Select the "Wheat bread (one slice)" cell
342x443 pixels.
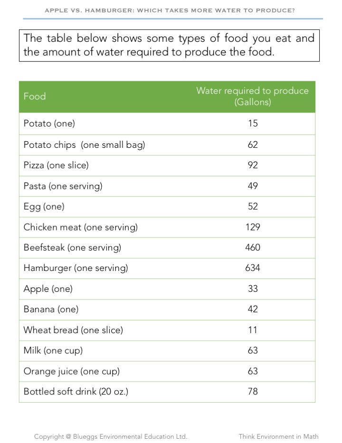click(73, 330)
